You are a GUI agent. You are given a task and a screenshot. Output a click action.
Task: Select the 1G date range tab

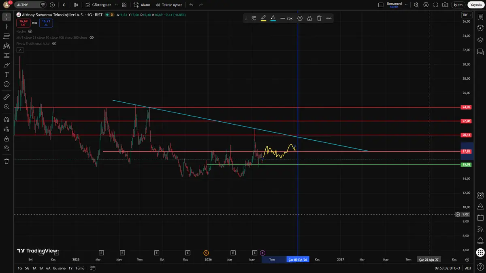coord(20,268)
